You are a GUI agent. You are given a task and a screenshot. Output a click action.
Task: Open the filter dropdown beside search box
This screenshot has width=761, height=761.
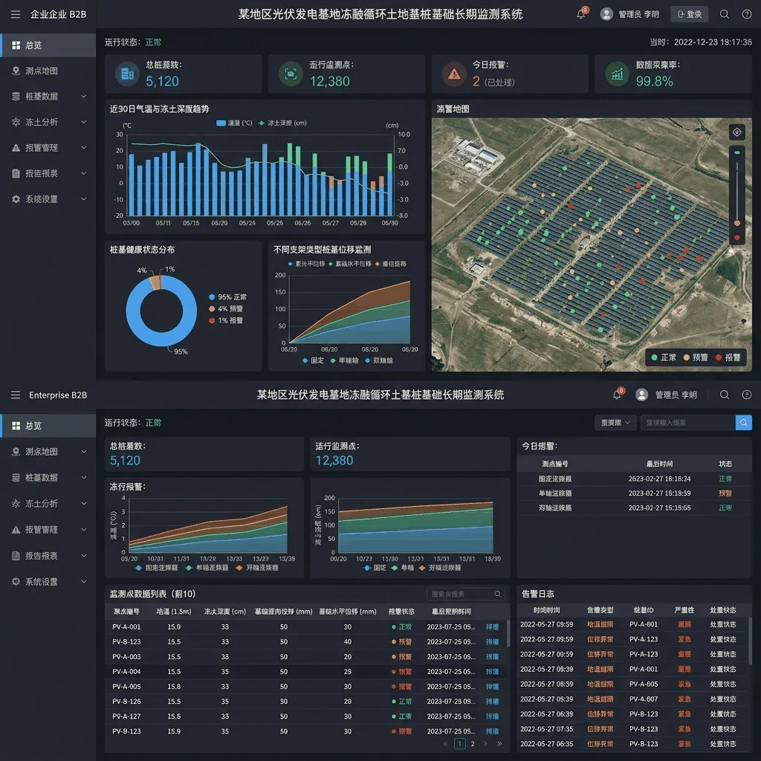[x=615, y=423]
